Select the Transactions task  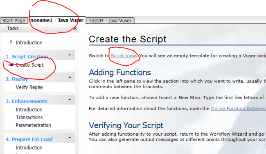coord(29,117)
